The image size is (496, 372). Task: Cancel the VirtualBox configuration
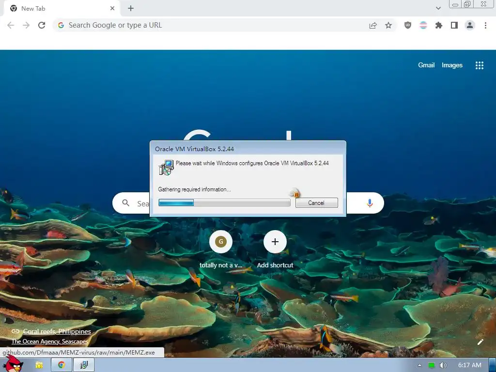(317, 203)
